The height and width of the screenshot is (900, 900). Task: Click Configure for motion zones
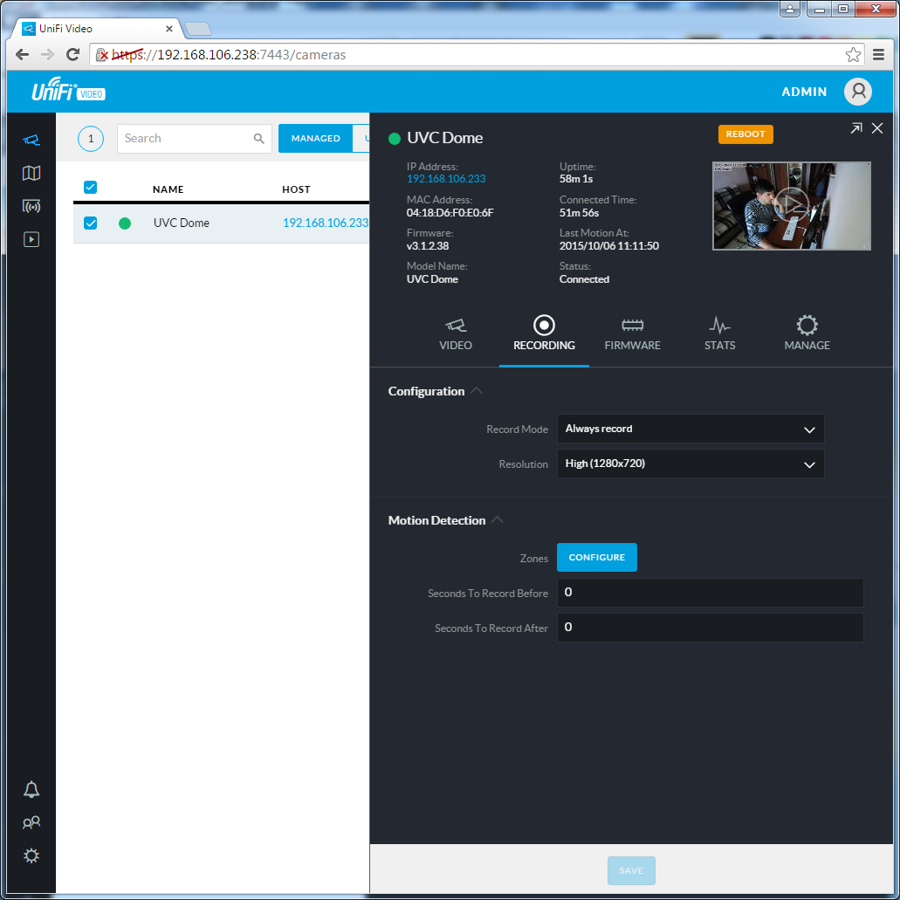[597, 557]
